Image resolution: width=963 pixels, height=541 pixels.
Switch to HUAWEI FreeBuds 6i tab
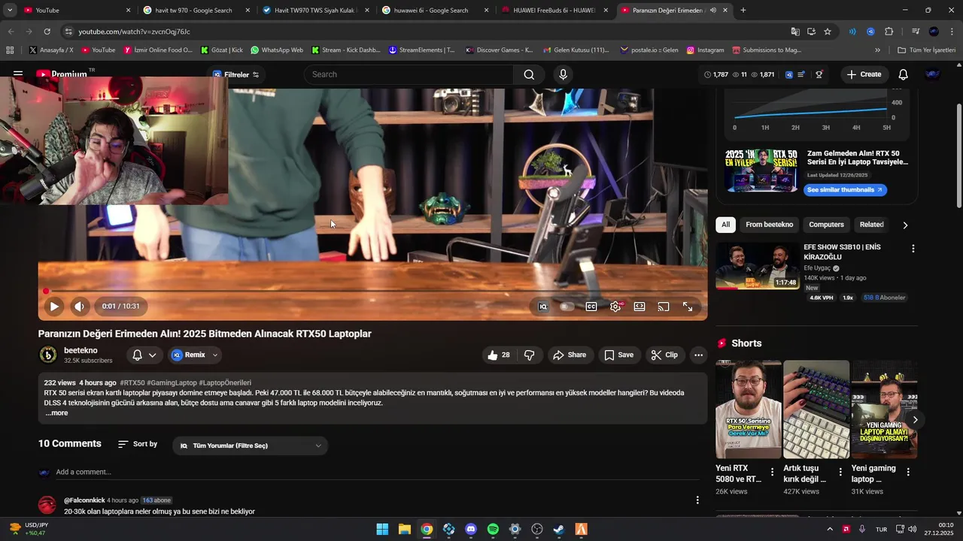[553, 11]
